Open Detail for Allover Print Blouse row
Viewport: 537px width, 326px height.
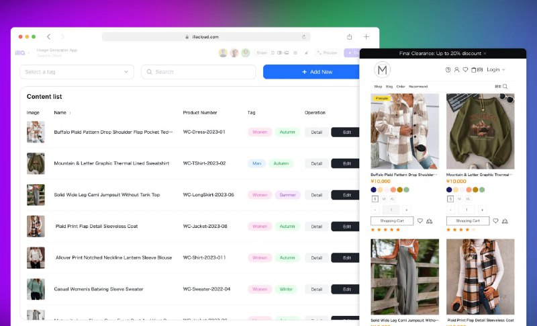coord(316,258)
